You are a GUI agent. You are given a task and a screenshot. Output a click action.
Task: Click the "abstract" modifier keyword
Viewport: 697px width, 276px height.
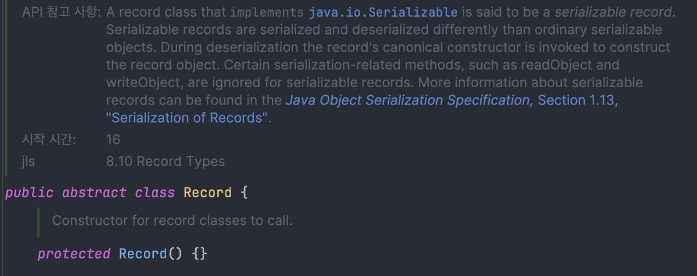coord(94,193)
